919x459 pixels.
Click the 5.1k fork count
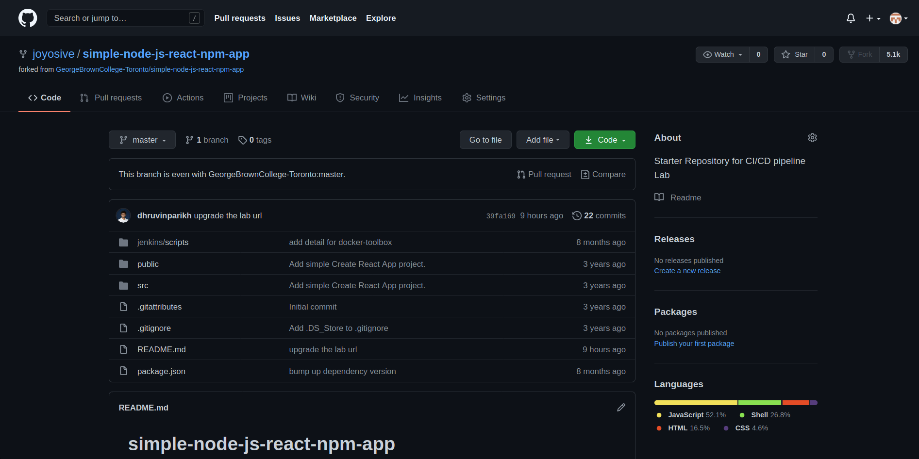(893, 54)
